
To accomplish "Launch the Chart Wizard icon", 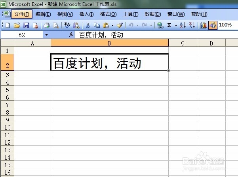I will click(203, 25).
